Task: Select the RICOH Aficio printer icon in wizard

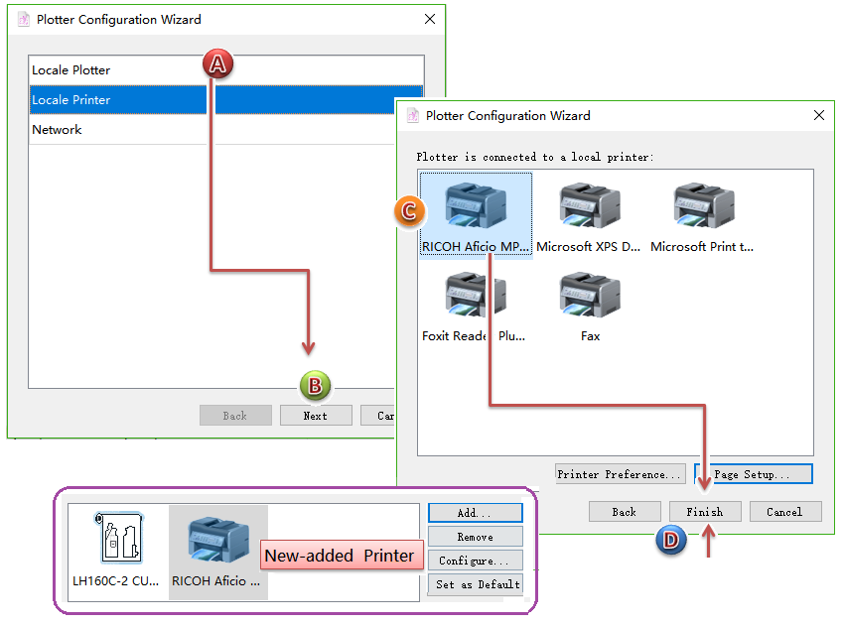Action: (x=476, y=206)
